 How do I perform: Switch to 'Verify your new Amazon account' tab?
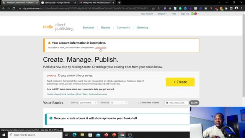(96, 3)
